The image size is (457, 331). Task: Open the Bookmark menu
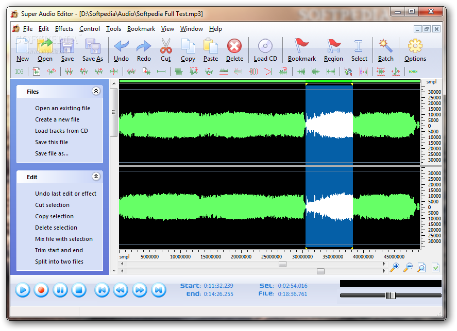(x=141, y=29)
